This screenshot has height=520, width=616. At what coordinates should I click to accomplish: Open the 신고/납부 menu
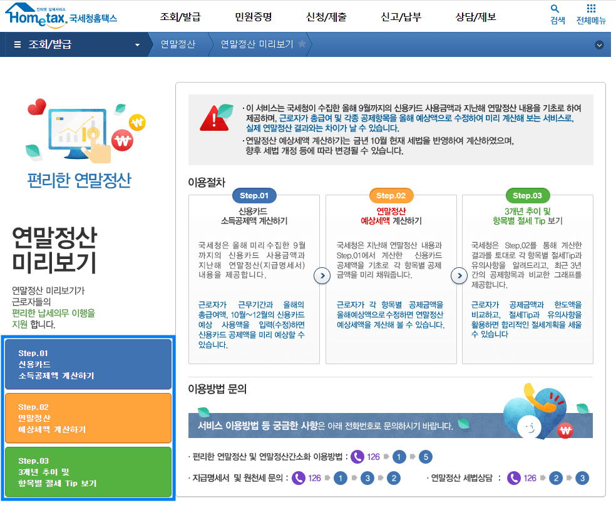(x=403, y=18)
